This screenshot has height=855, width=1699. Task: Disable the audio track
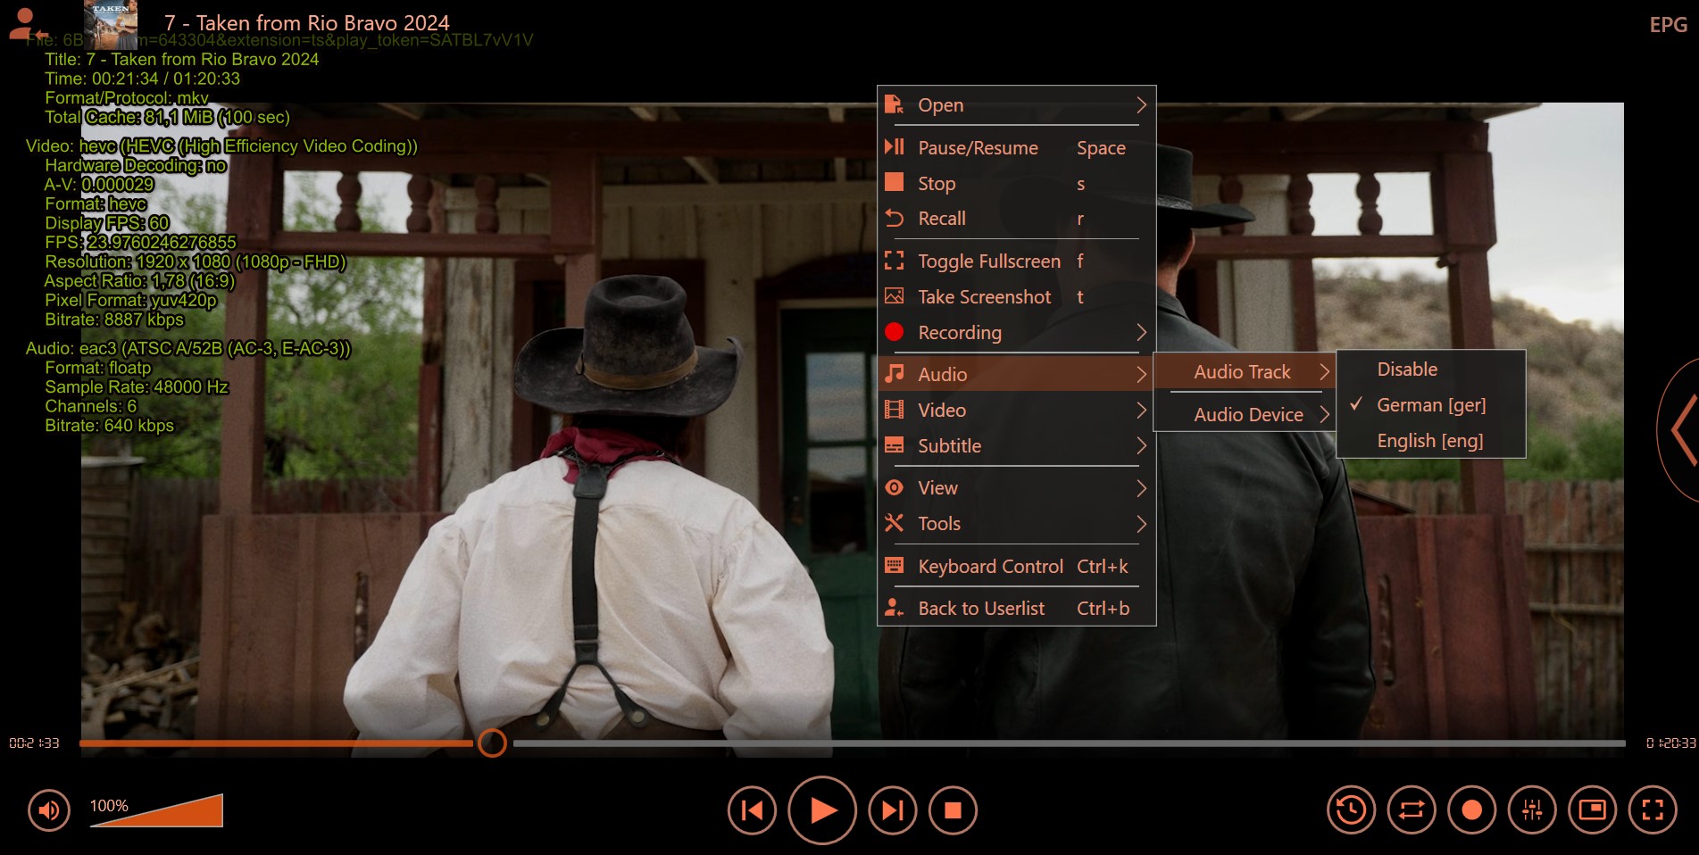[x=1430, y=369]
